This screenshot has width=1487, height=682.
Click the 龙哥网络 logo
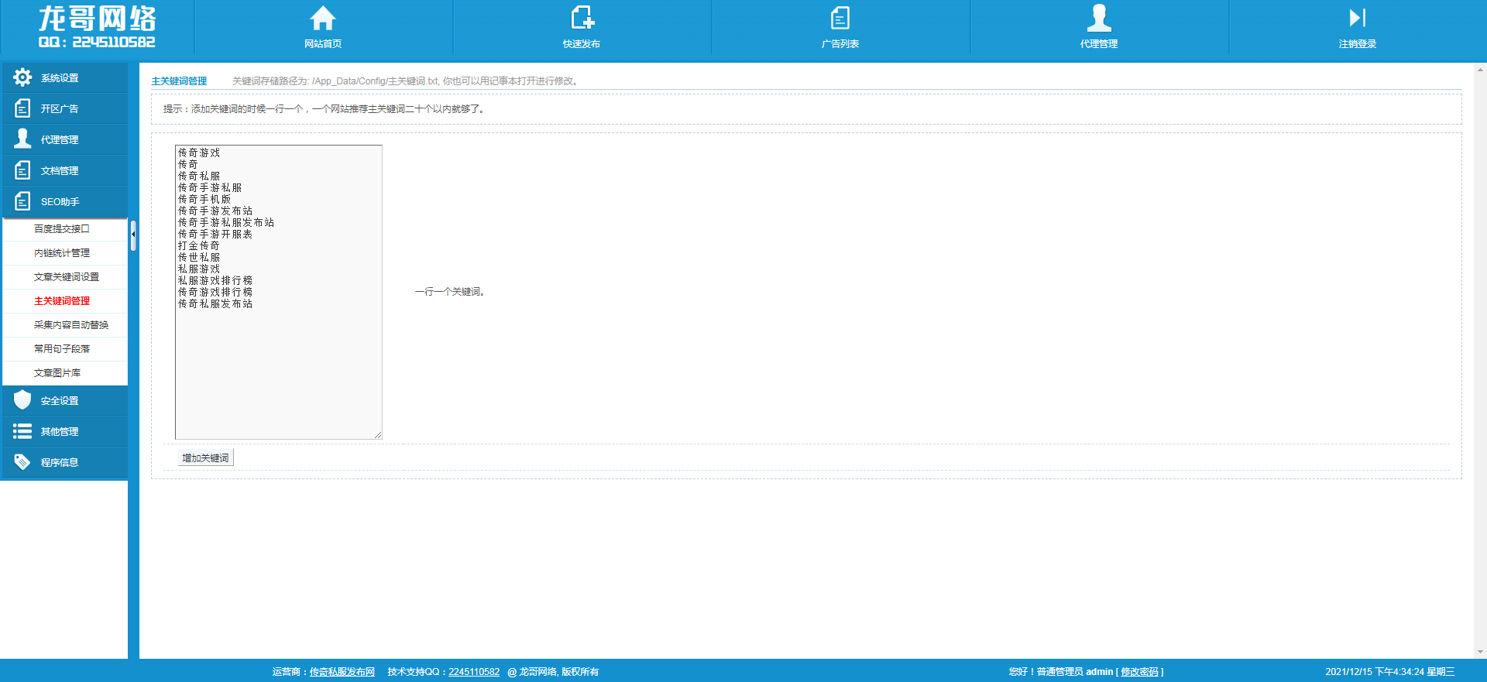(x=97, y=26)
